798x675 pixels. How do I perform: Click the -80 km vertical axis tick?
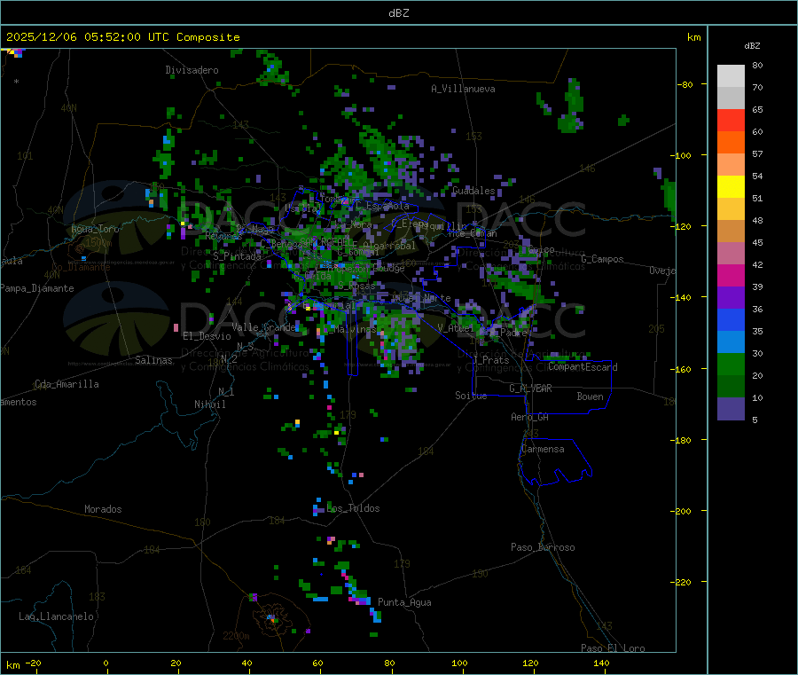tap(685, 84)
